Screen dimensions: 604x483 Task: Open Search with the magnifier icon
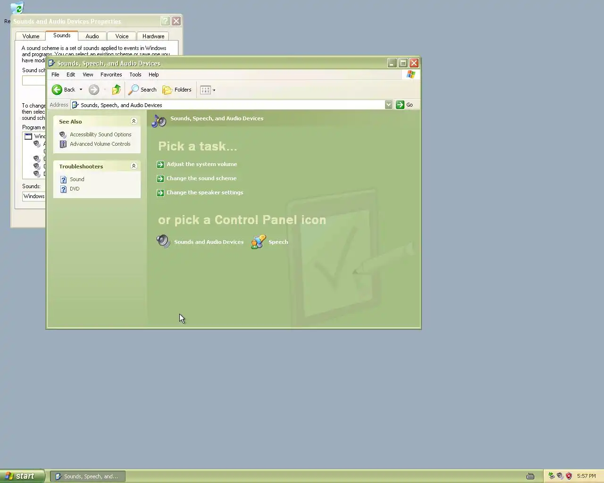pos(134,90)
